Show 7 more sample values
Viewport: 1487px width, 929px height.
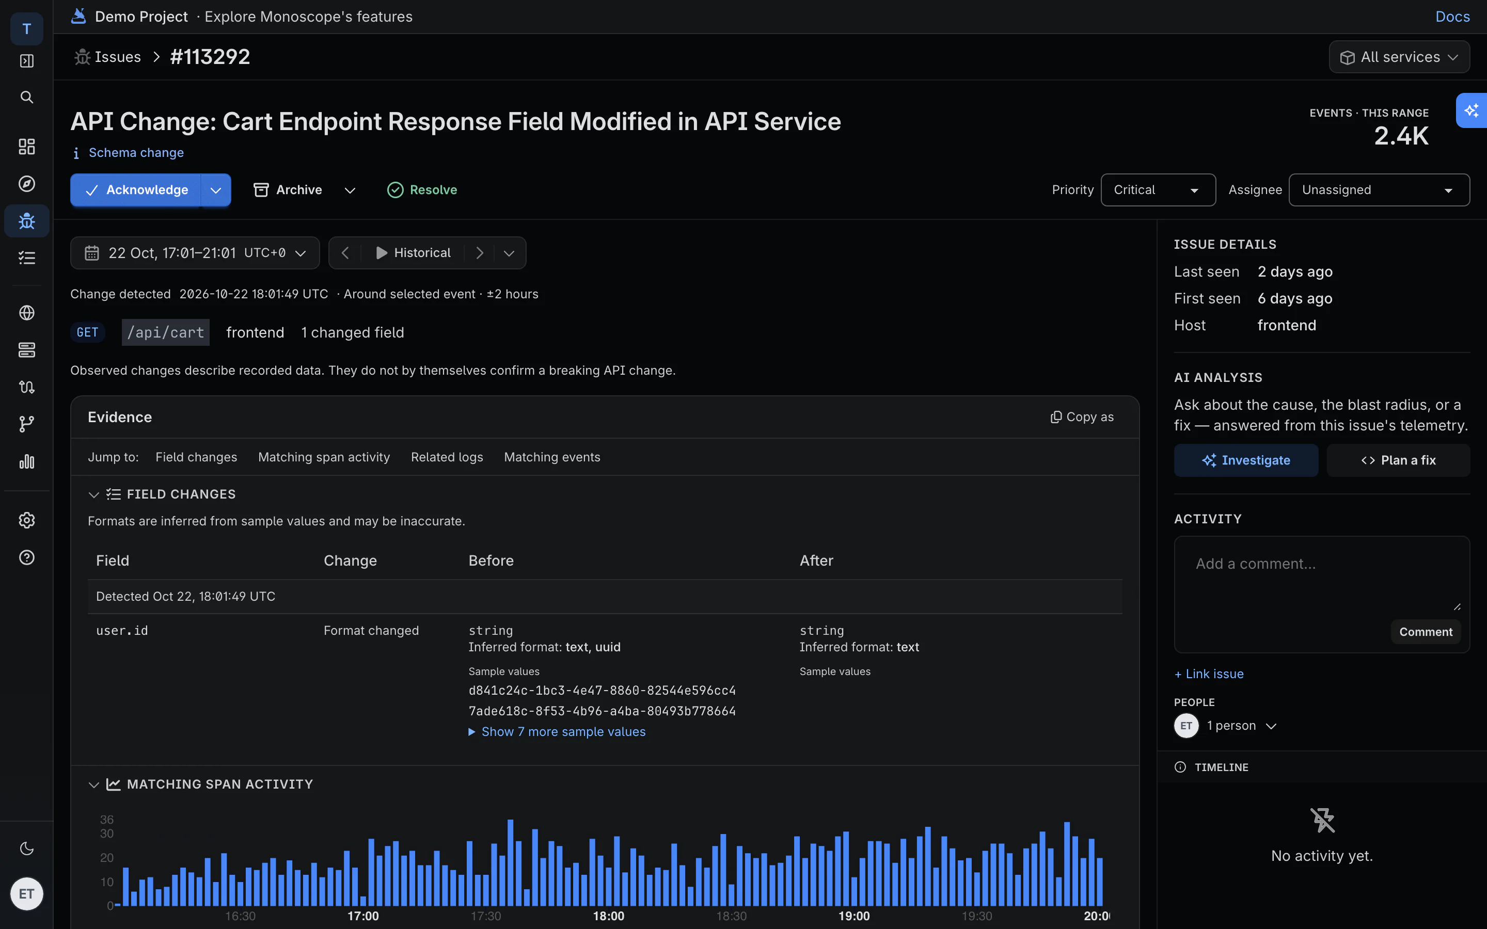(x=557, y=732)
